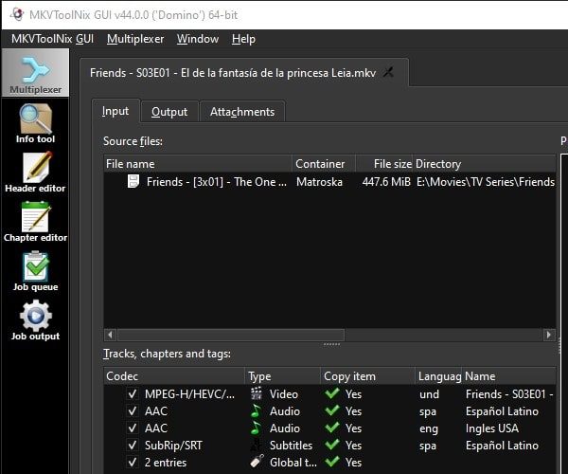568x474 pixels.
Task: Open the Multiplexer menu
Action: click(135, 39)
